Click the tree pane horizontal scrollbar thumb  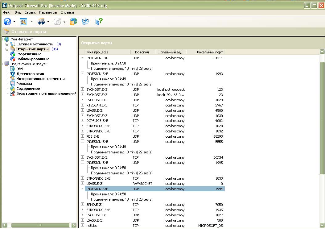click(x=40, y=225)
